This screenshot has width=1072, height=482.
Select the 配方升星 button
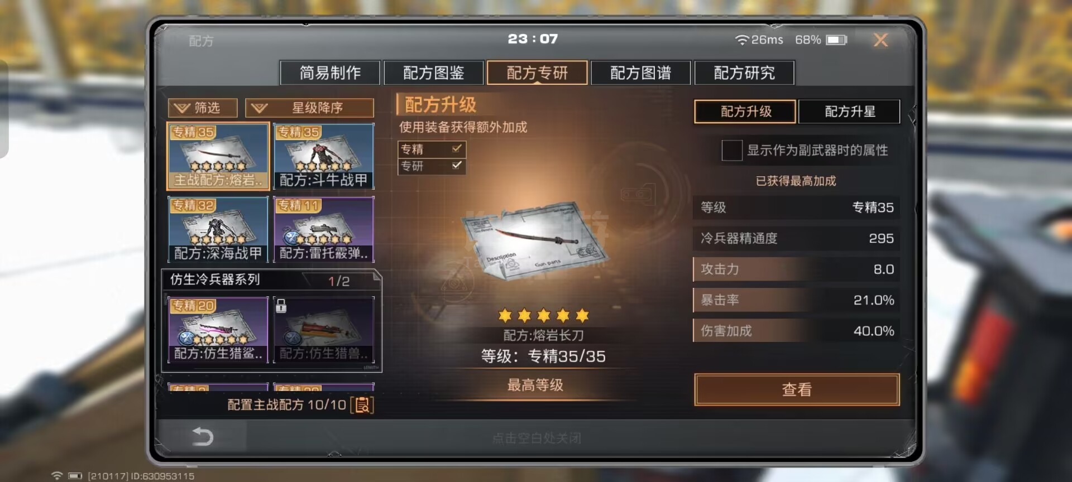pos(849,111)
